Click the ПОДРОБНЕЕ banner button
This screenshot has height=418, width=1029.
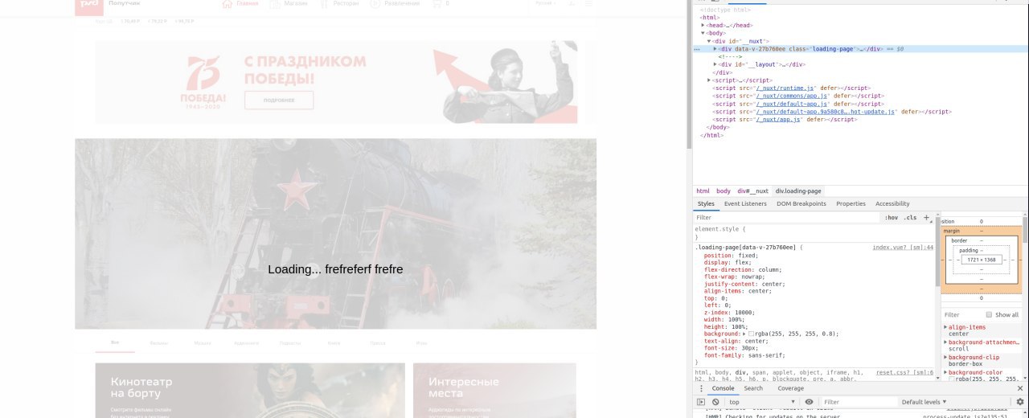pyautogui.click(x=279, y=100)
